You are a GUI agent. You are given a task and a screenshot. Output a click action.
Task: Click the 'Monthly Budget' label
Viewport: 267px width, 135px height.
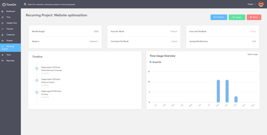38,32
